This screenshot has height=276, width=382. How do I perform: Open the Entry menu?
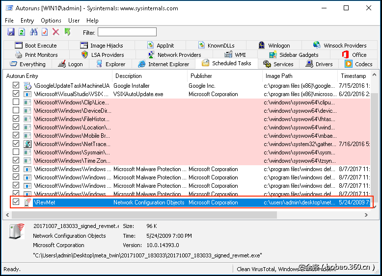pyautogui.click(x=27, y=21)
